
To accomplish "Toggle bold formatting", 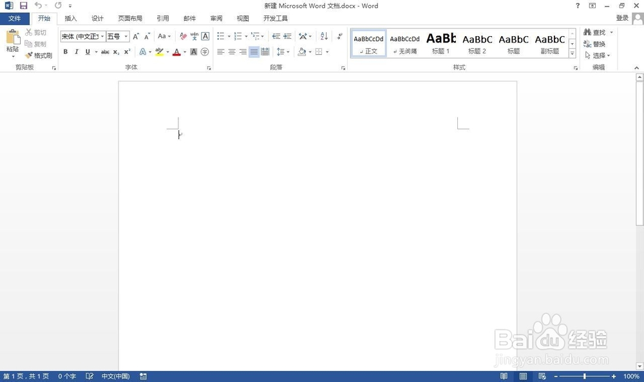I will [x=65, y=52].
